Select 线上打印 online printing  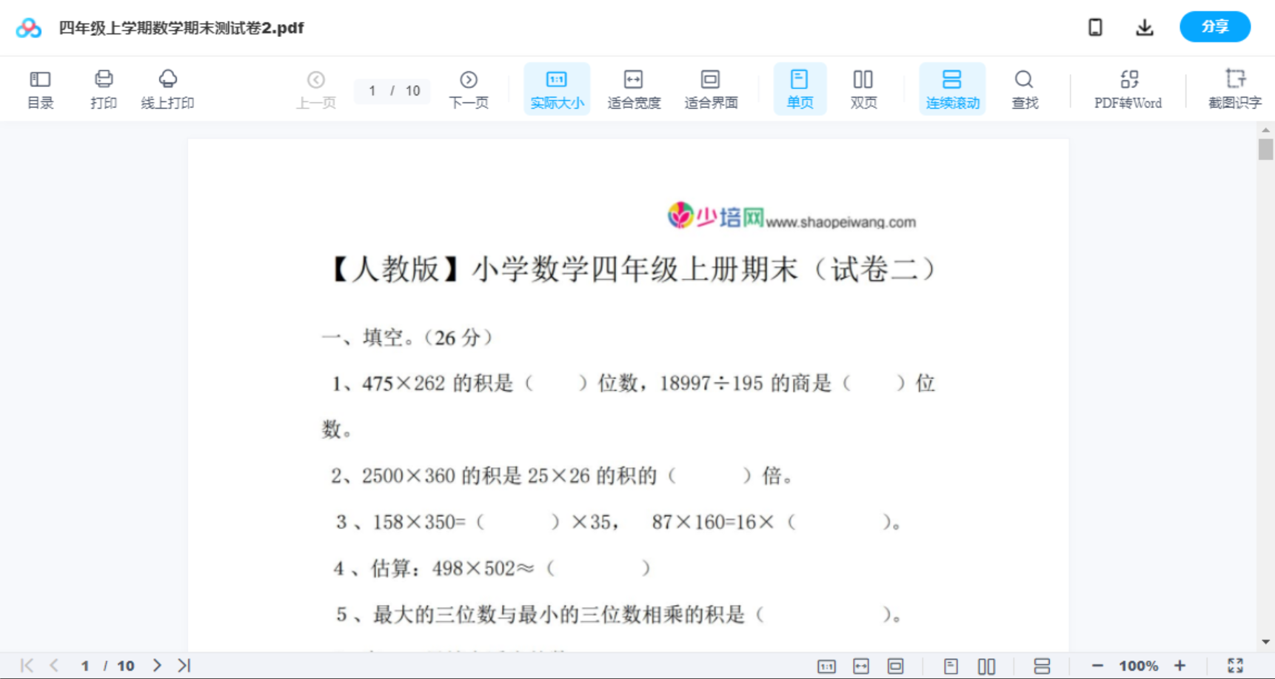(x=168, y=88)
